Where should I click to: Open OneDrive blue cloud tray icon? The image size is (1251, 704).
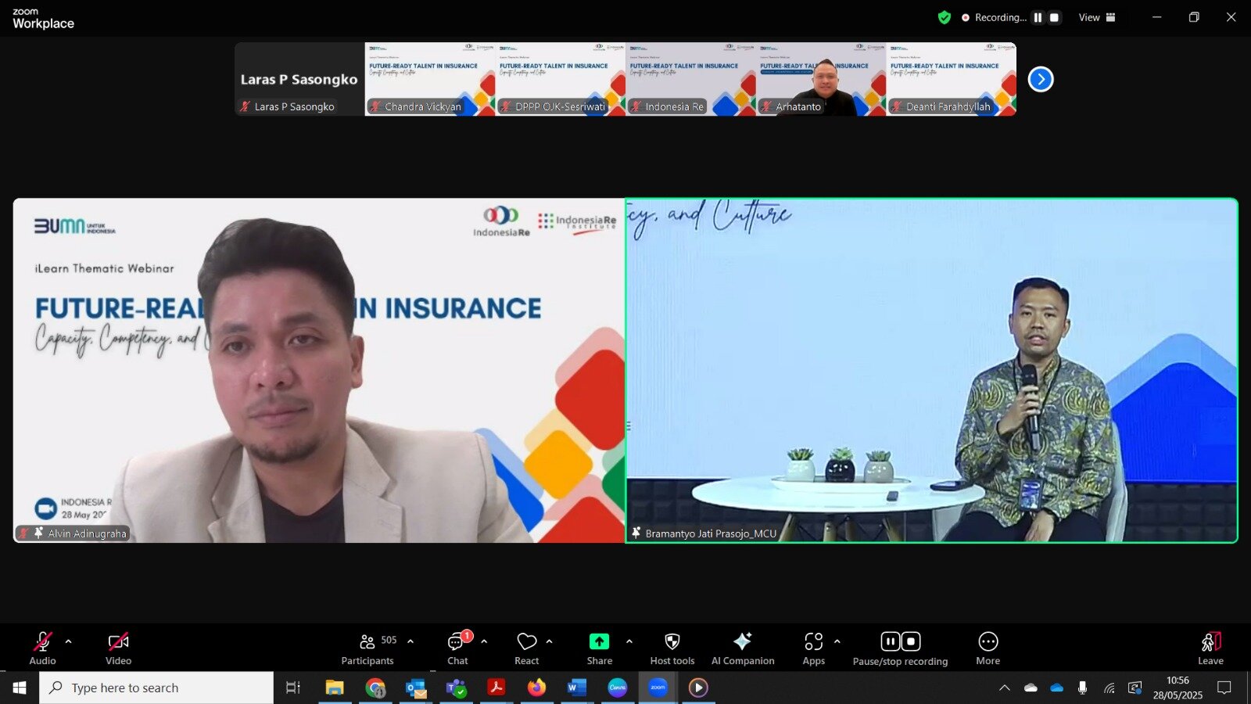click(1057, 688)
